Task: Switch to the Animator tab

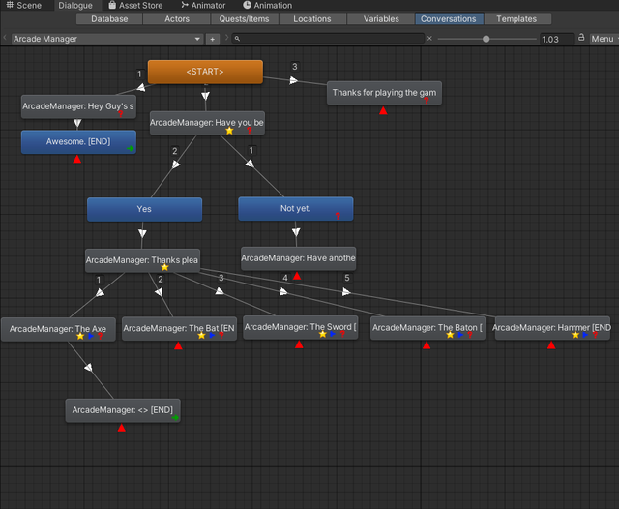Action: coord(203,5)
